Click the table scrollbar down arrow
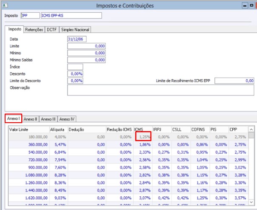 pos(251,202)
